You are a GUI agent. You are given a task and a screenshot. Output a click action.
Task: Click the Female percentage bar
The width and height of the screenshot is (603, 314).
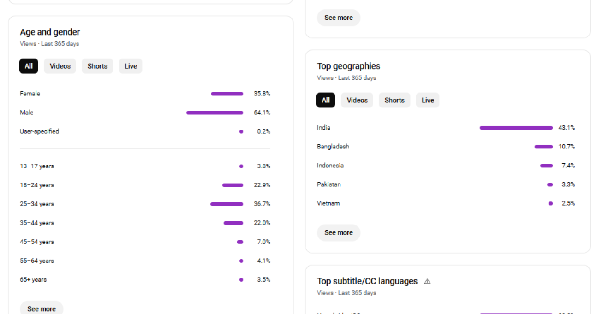click(227, 94)
